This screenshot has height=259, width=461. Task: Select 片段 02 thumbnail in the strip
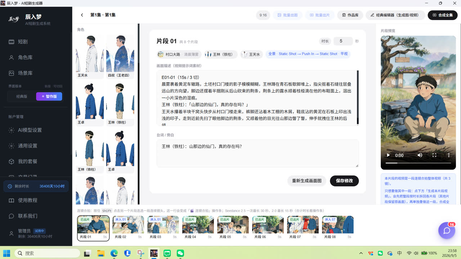(x=128, y=228)
